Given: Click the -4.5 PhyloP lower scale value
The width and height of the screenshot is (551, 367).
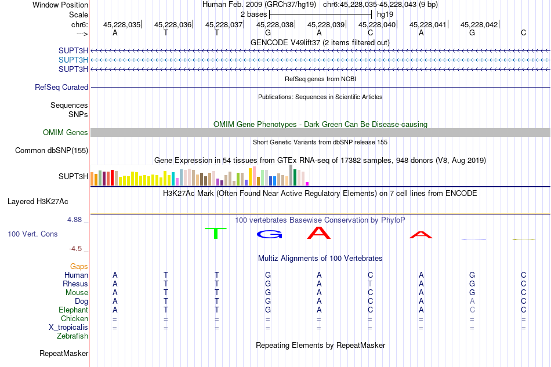Looking at the screenshot, I should [75, 249].
